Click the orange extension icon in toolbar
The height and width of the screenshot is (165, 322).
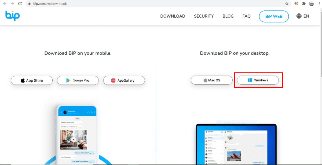click(296, 4)
